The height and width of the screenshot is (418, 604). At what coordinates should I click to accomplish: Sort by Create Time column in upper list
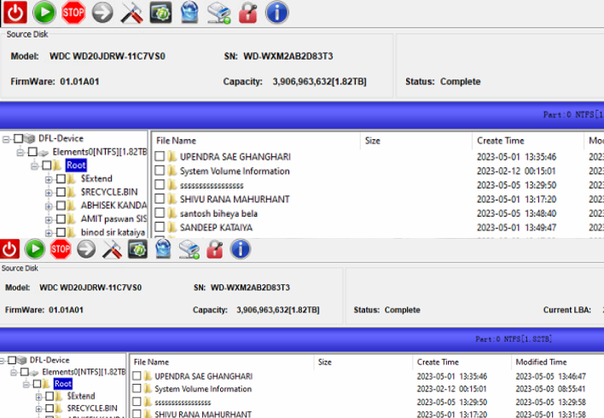pyautogui.click(x=528, y=141)
